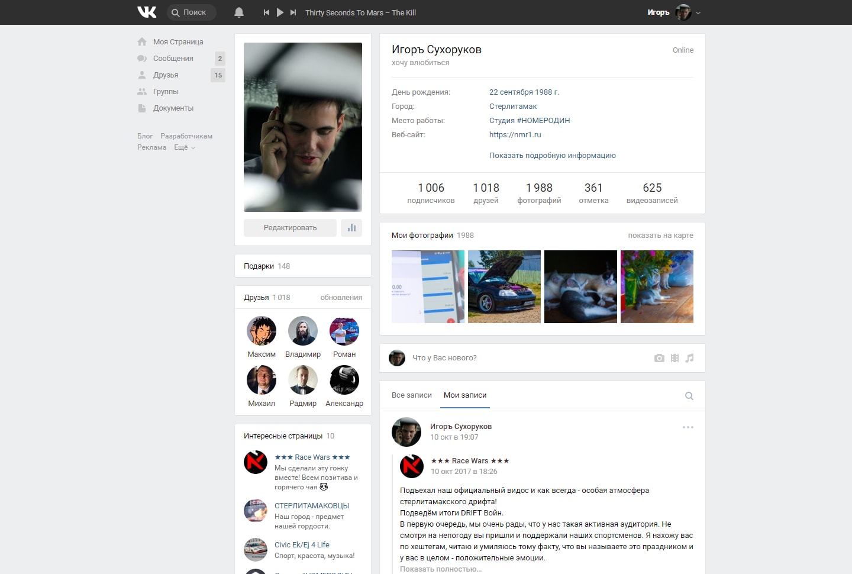Click the Редактировать button

[290, 228]
